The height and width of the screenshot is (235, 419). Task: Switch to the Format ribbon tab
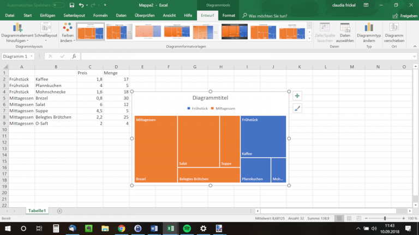tap(229, 16)
